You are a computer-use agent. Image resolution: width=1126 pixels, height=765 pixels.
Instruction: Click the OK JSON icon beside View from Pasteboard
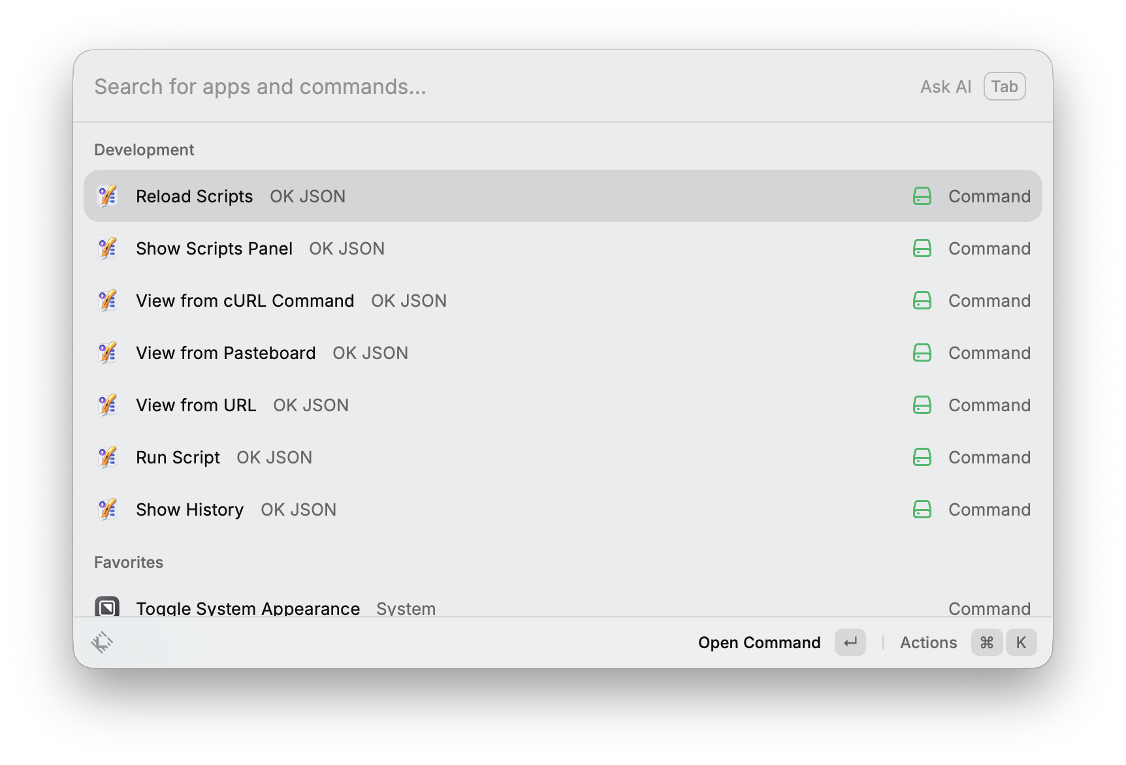click(107, 352)
